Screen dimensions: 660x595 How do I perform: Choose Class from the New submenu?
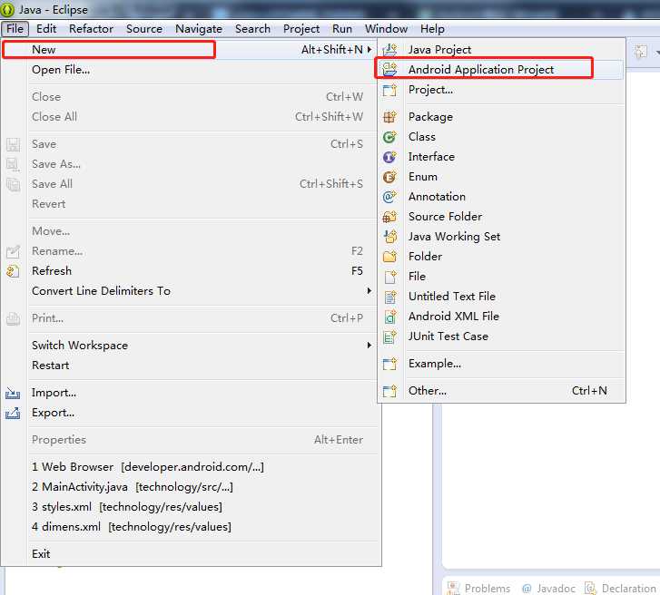click(x=501, y=137)
